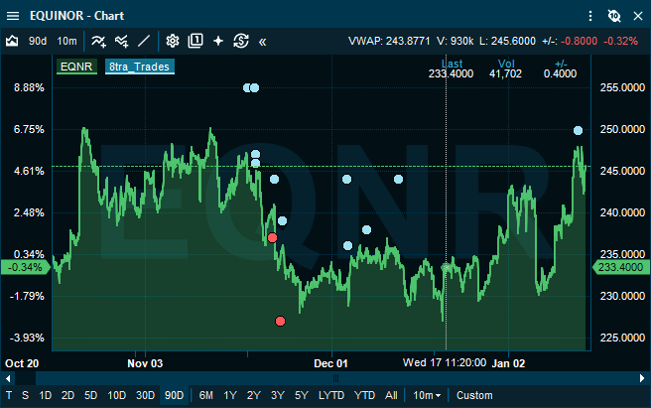Collapse the toolbar with double chevron

click(262, 42)
